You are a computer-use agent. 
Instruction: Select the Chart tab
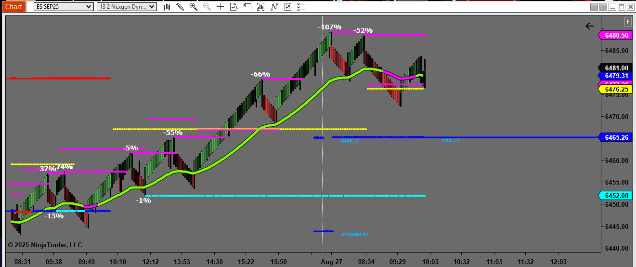[13, 6]
